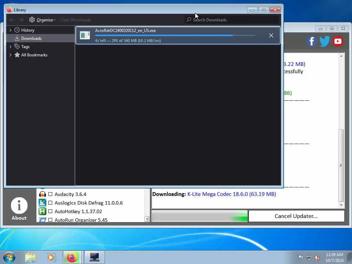
Task: Click the AcroRdrDC download progress bar
Action: [x=175, y=35]
